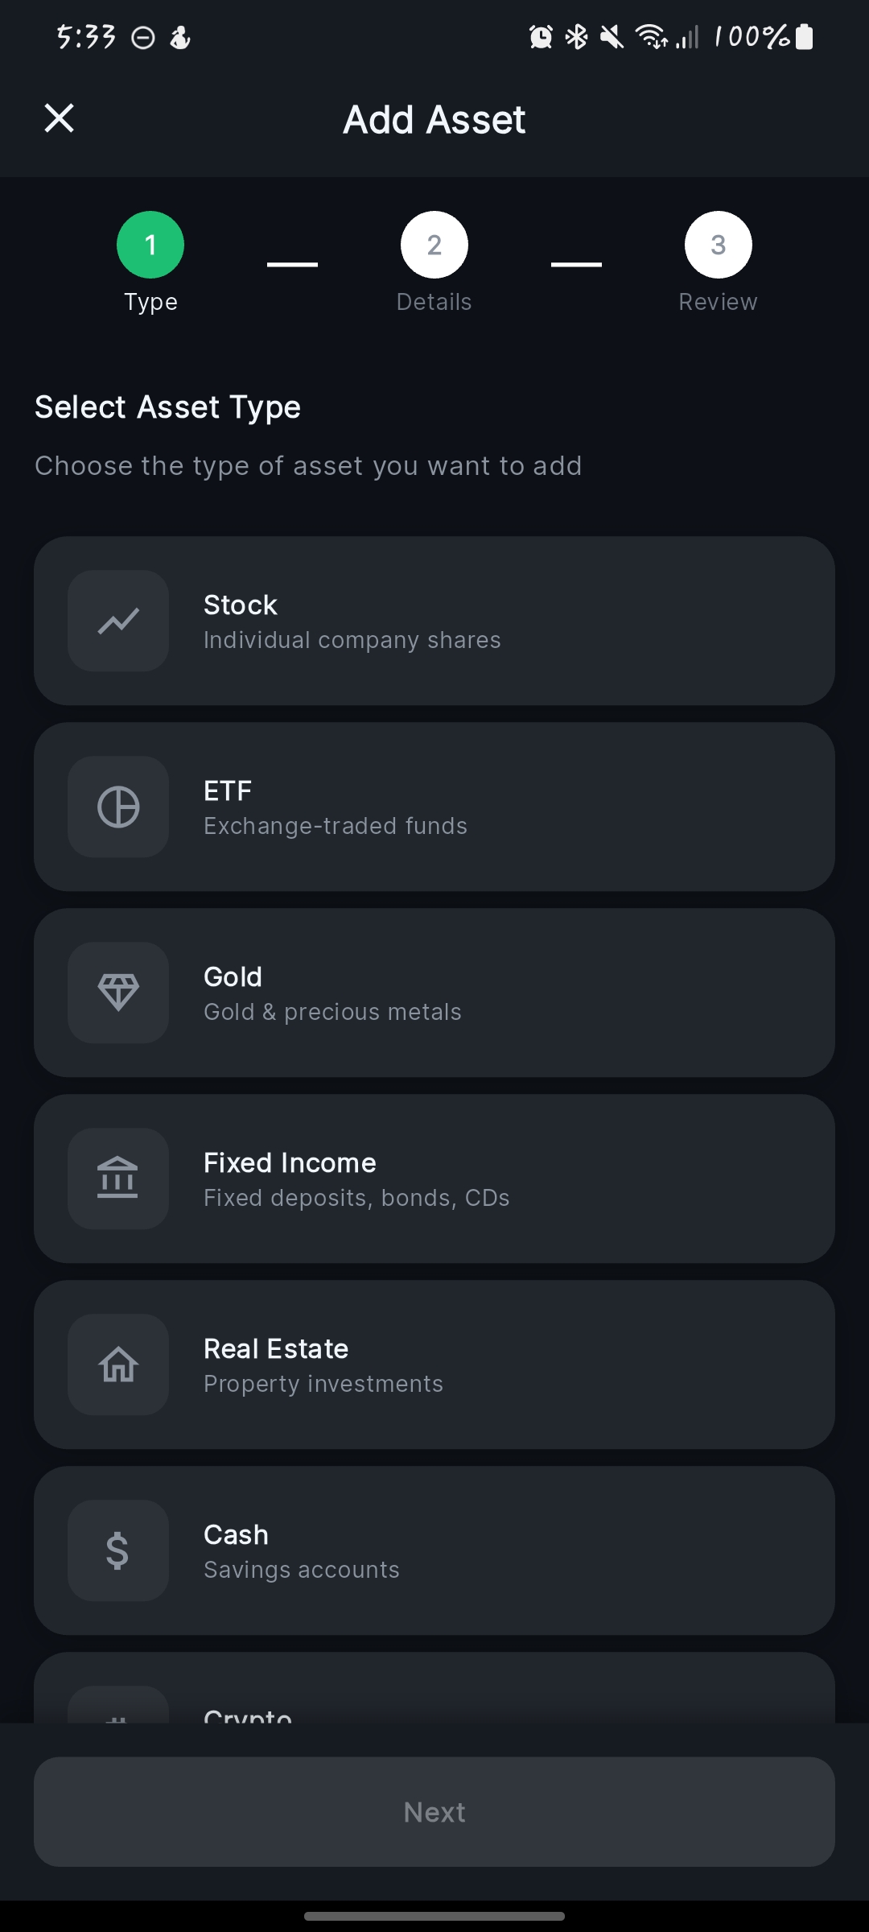Tap the Cash dollar sign icon
This screenshot has width=869, height=1932.
118,1550
